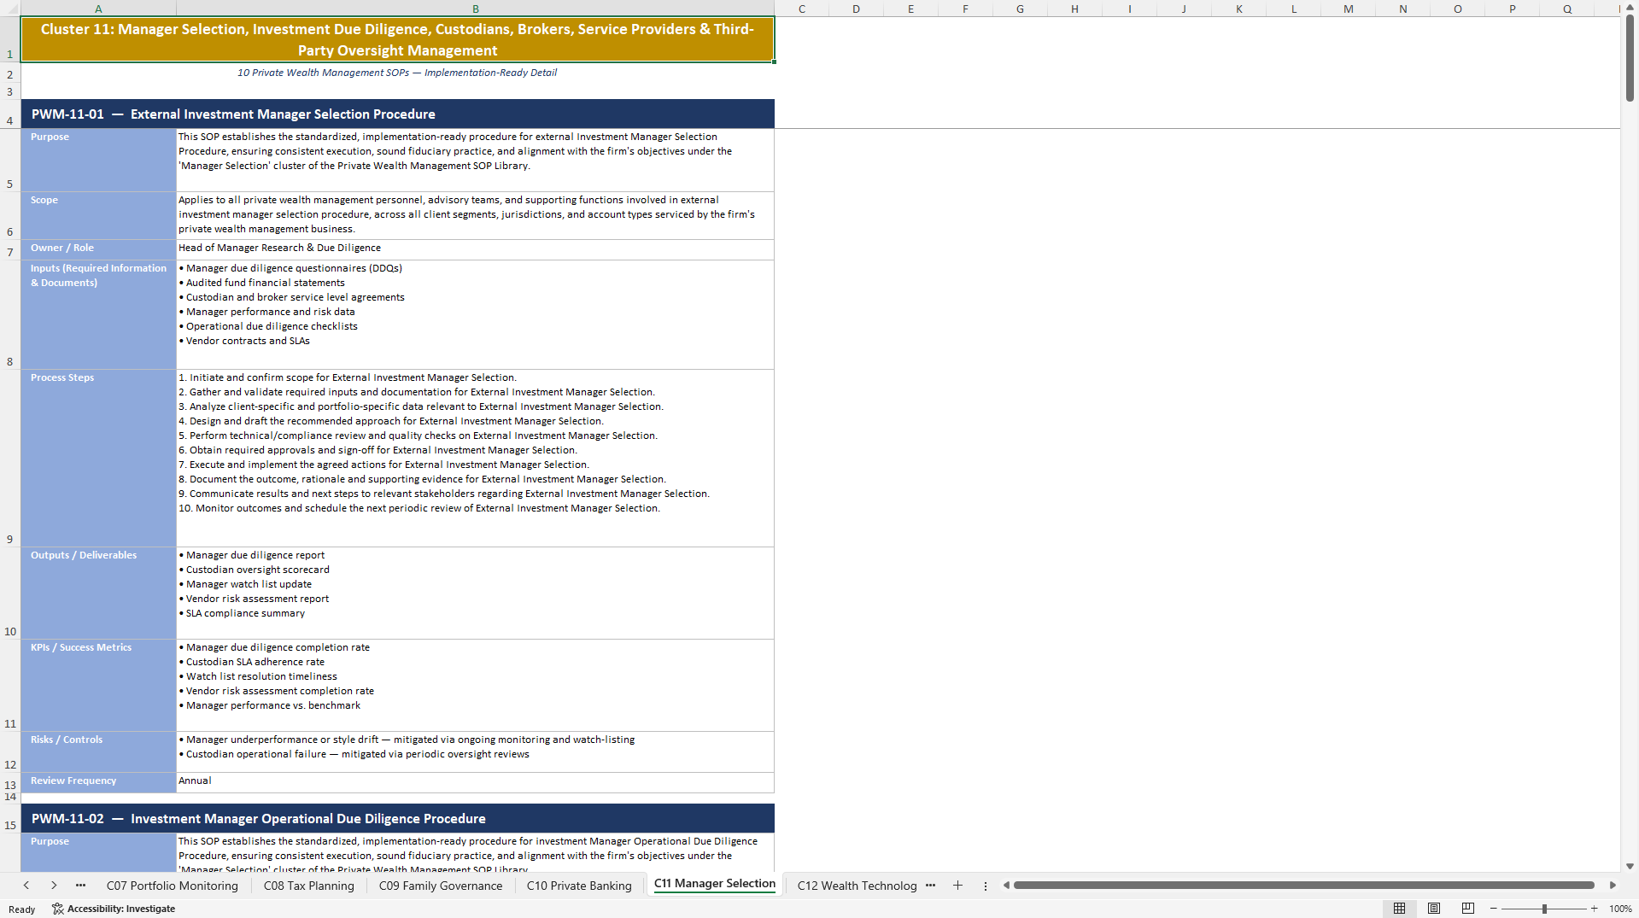The height and width of the screenshot is (918, 1639).
Task: Select row 13 header
Action: coord(10,783)
